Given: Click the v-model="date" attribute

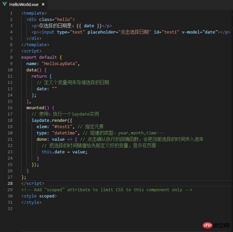Looking at the screenshot, I should click(x=200, y=32).
